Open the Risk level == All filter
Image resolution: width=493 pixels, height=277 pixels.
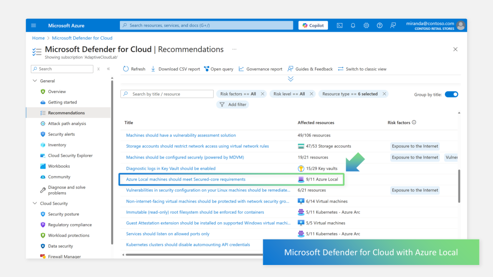pyautogui.click(x=289, y=94)
